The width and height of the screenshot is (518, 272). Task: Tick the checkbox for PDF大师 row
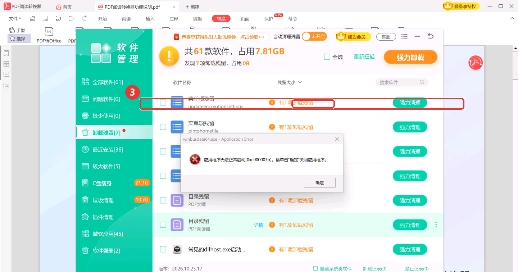(x=163, y=200)
